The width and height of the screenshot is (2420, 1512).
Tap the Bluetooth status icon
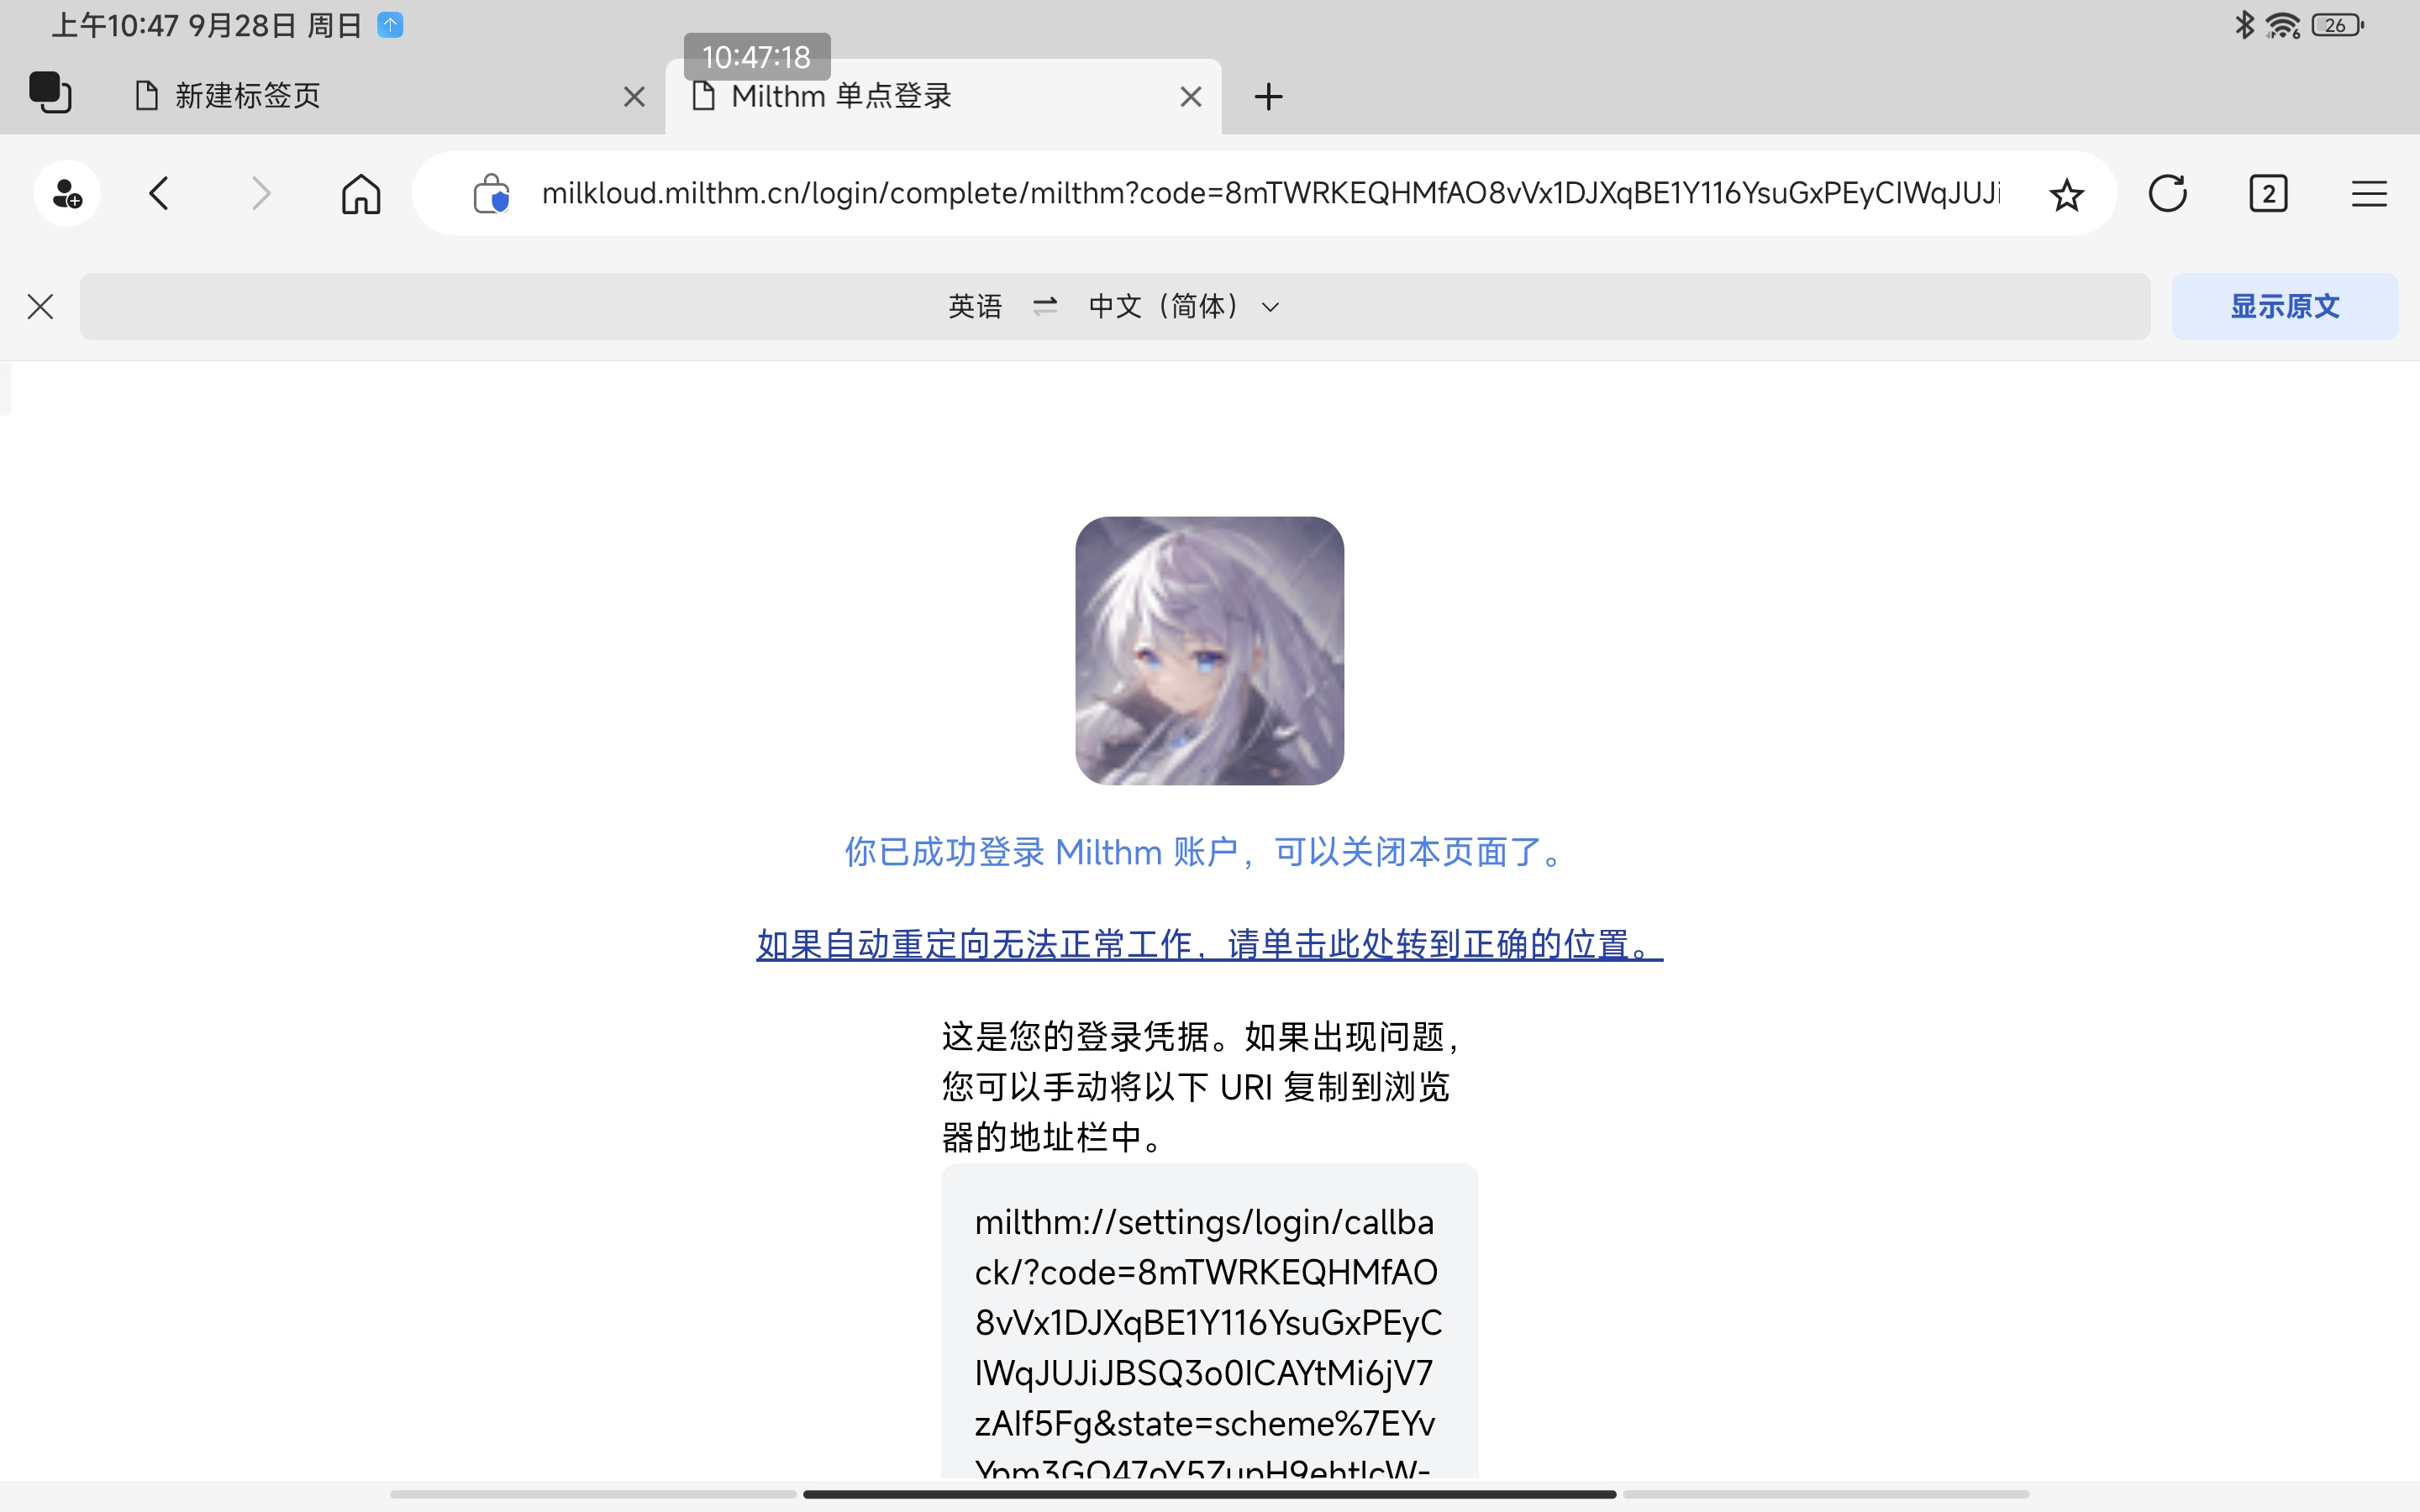(x=2245, y=24)
